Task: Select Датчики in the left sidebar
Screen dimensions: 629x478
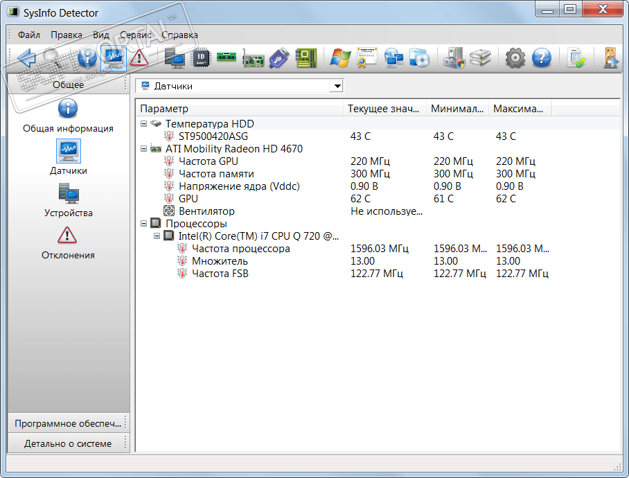Action: click(x=68, y=157)
